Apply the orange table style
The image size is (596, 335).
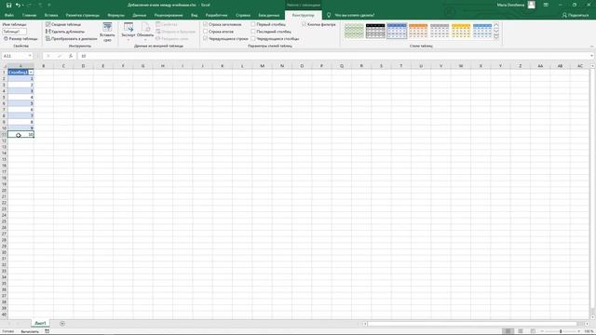tap(418, 31)
